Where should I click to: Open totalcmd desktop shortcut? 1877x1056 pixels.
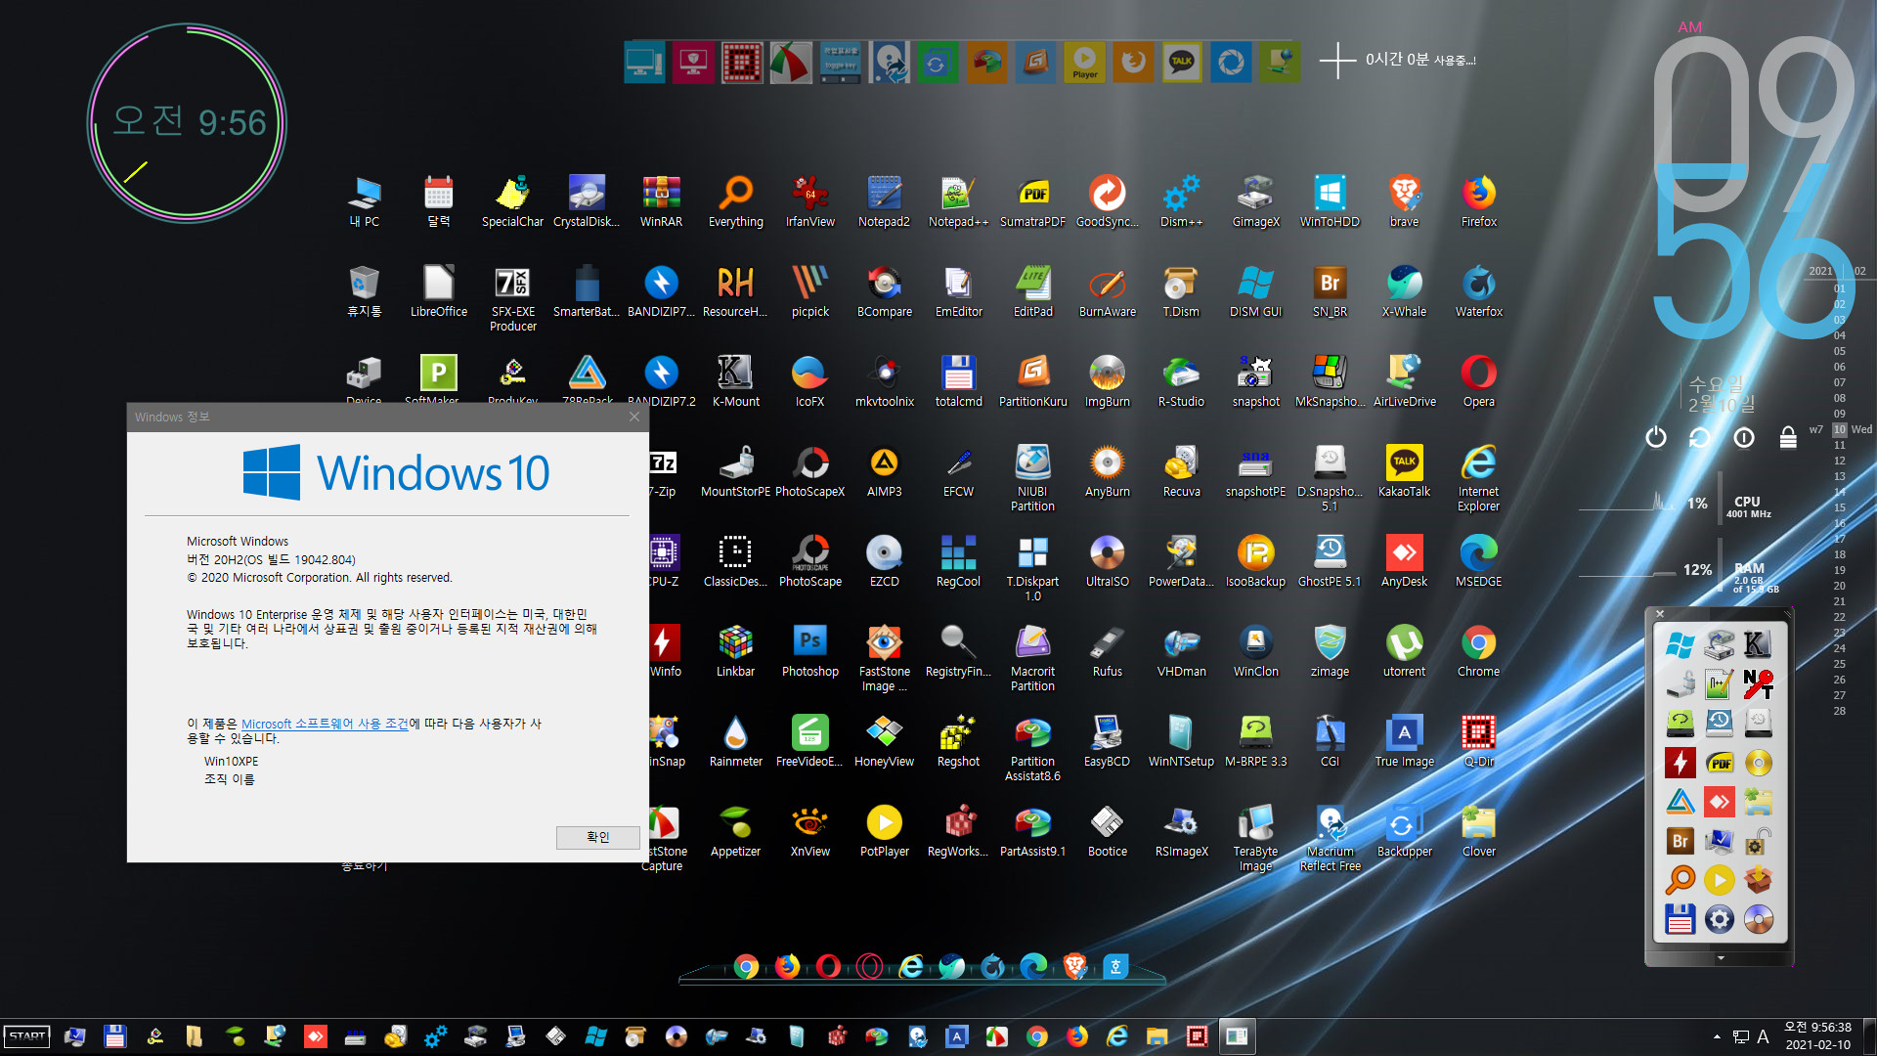(958, 381)
